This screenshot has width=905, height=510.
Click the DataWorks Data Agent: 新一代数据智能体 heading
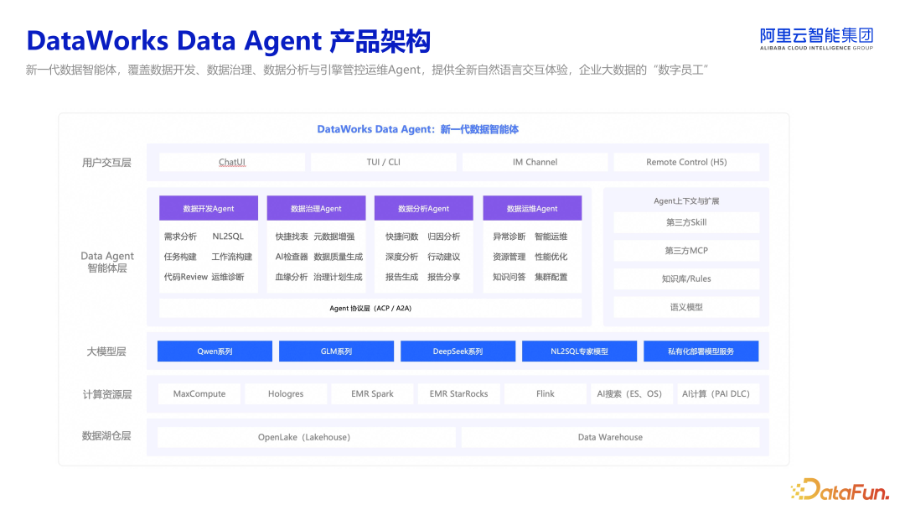pyautogui.click(x=418, y=129)
